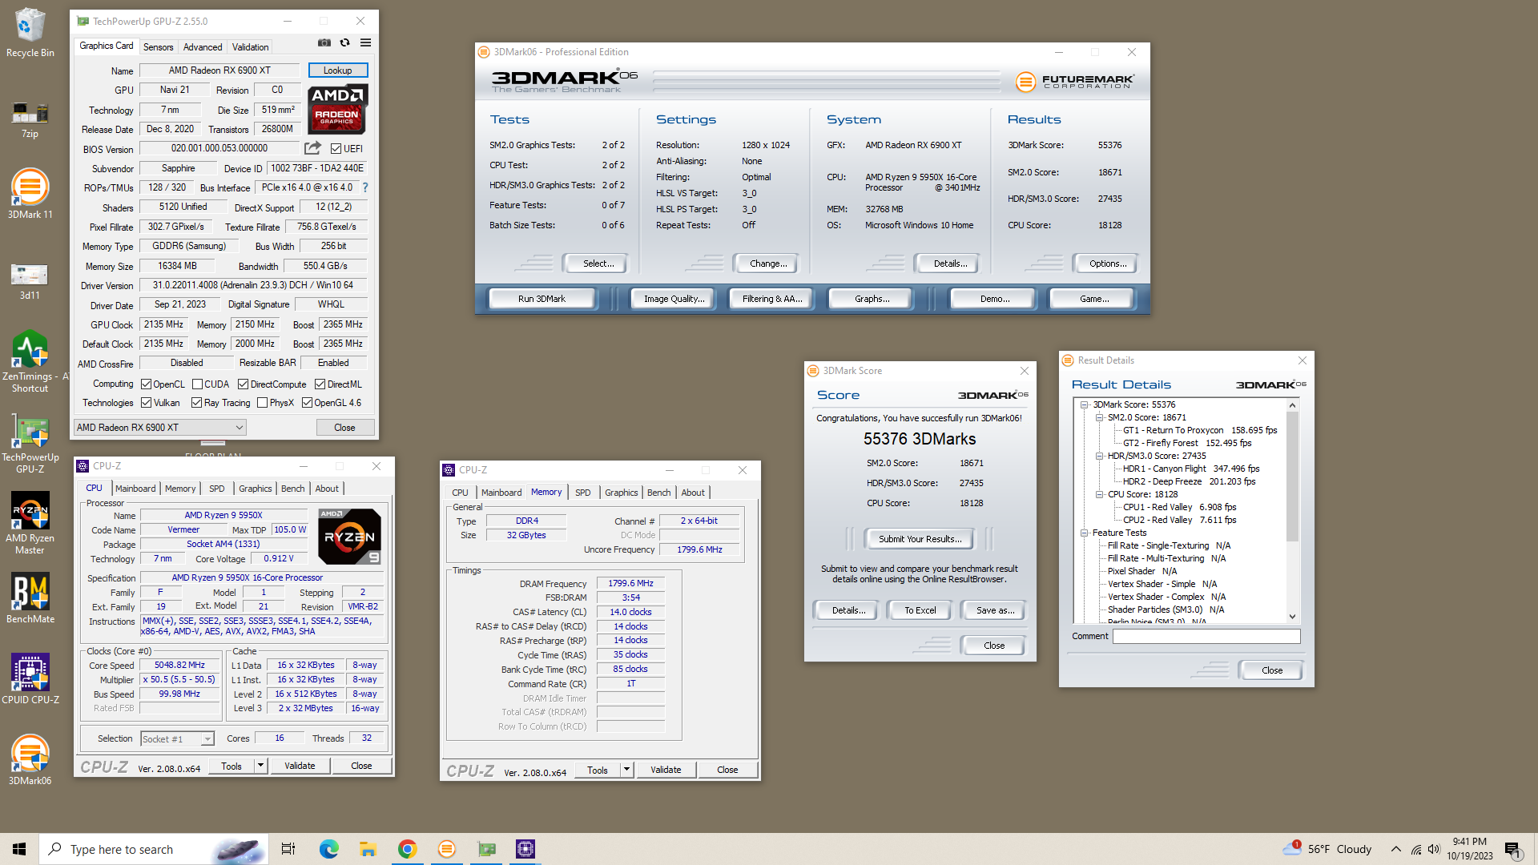Click Bus Interface question mark help
The height and width of the screenshot is (865, 1538).
point(365,187)
